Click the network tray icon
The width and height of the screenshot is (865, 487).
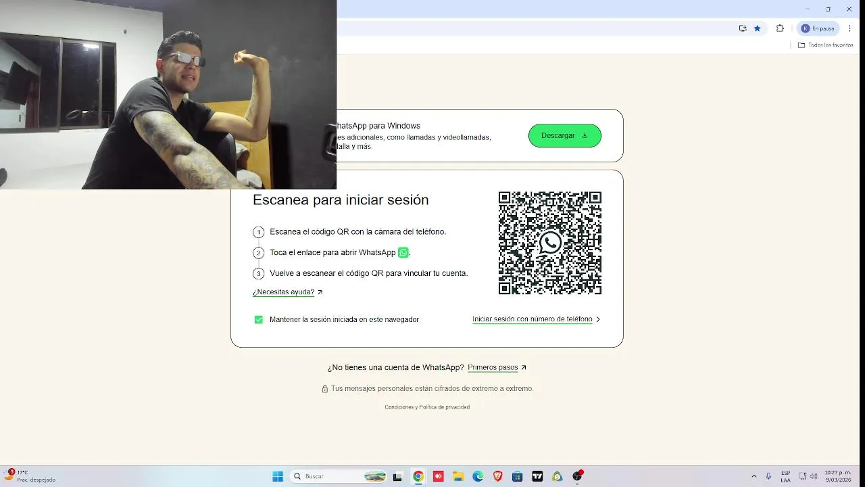point(803,476)
